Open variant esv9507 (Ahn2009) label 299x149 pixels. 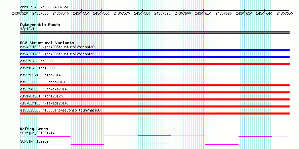pyautogui.click(x=37, y=61)
